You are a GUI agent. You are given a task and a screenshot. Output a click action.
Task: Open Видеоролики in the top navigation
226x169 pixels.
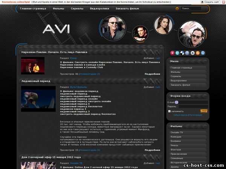pos(99,9)
